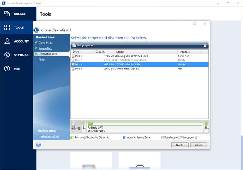Click the 29.30 GB capacity cell
Screen dimensions: 243x170
pos(109,69)
